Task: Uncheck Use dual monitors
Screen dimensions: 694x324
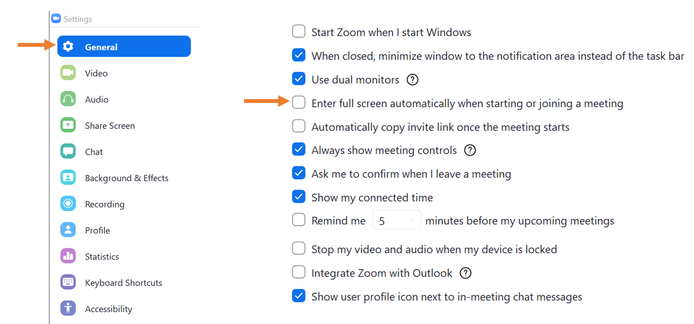Action: pyautogui.click(x=298, y=79)
